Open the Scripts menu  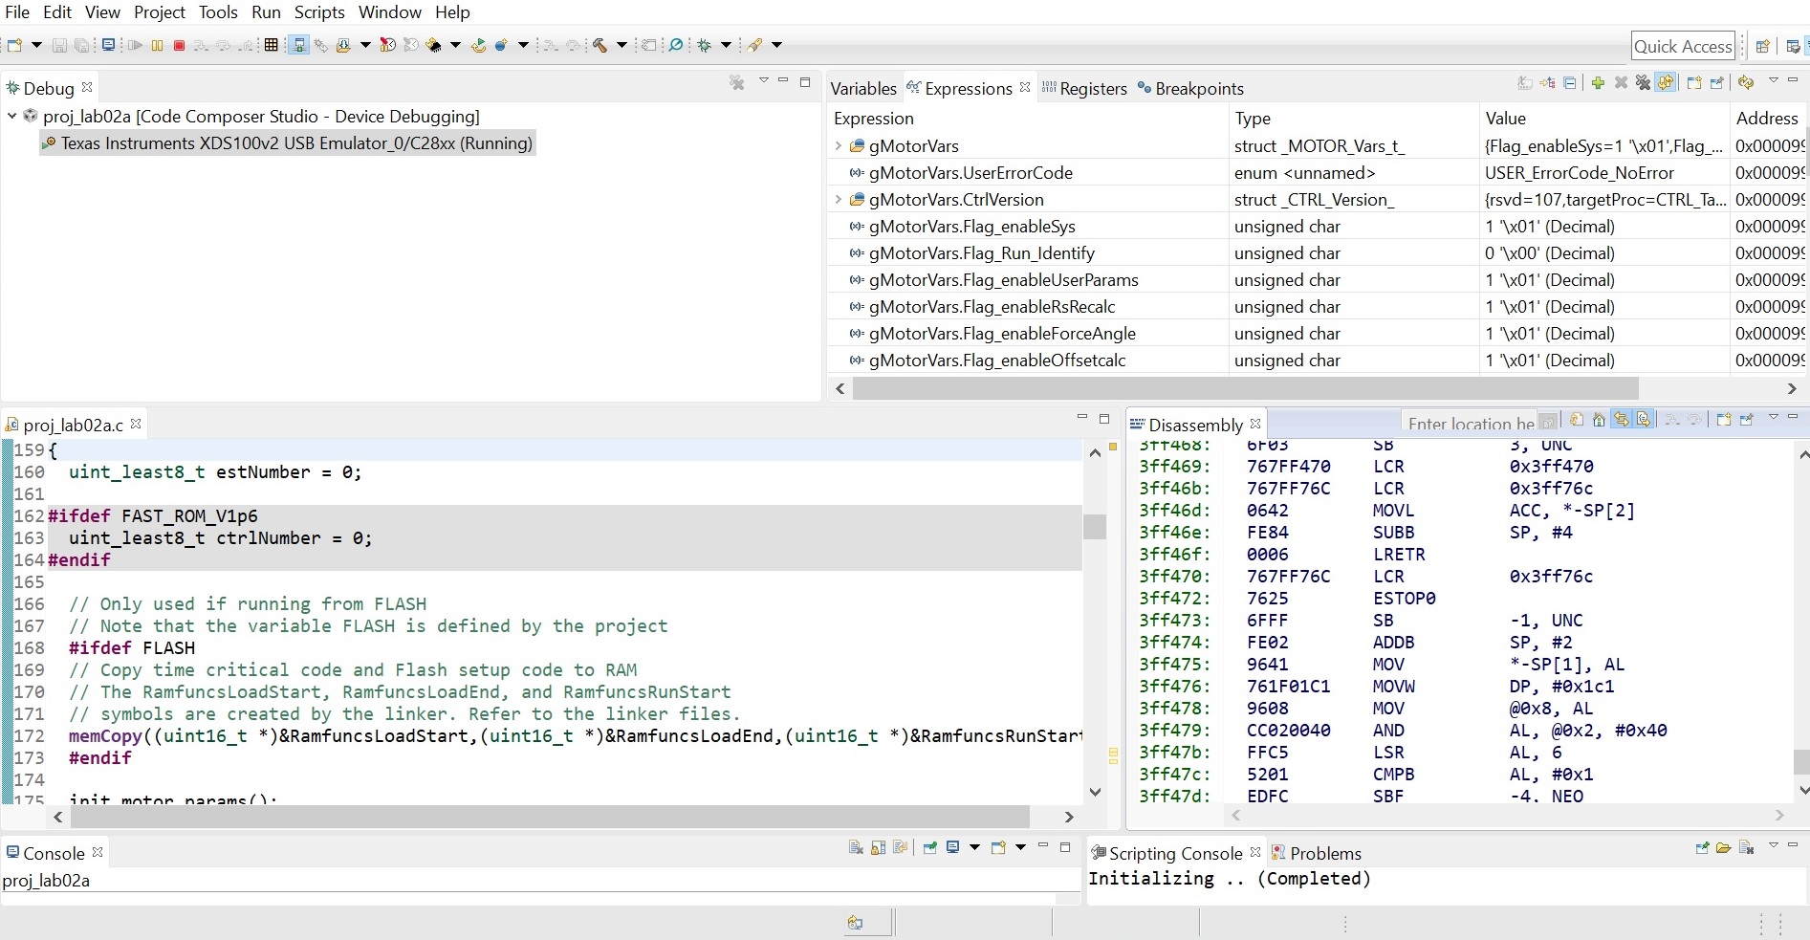tap(319, 11)
